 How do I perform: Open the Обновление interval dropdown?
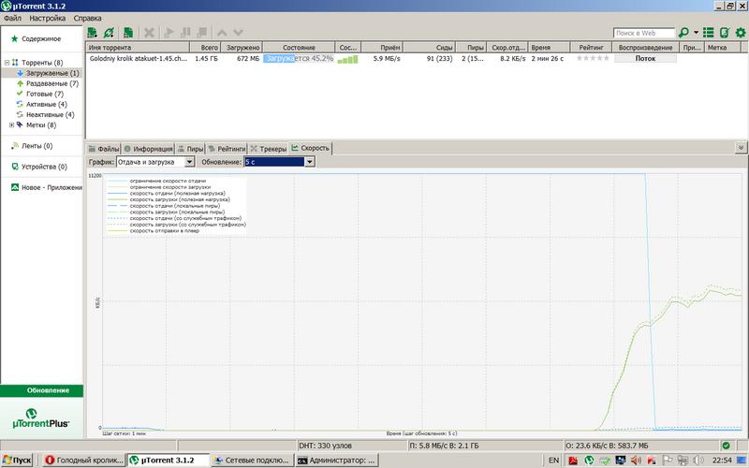click(310, 162)
